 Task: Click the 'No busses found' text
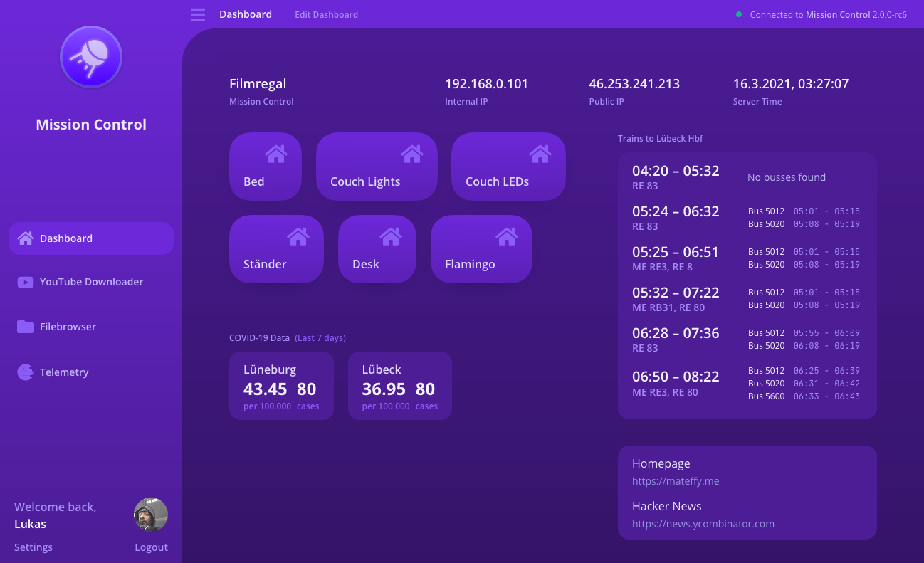pos(787,177)
